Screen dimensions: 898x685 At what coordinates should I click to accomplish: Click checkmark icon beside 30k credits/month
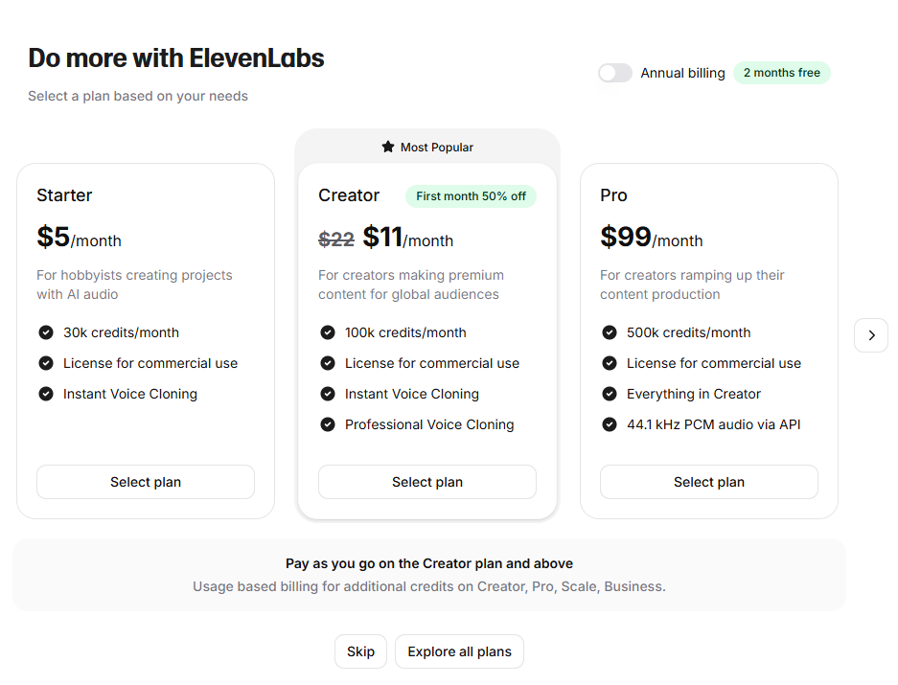pyautogui.click(x=46, y=332)
